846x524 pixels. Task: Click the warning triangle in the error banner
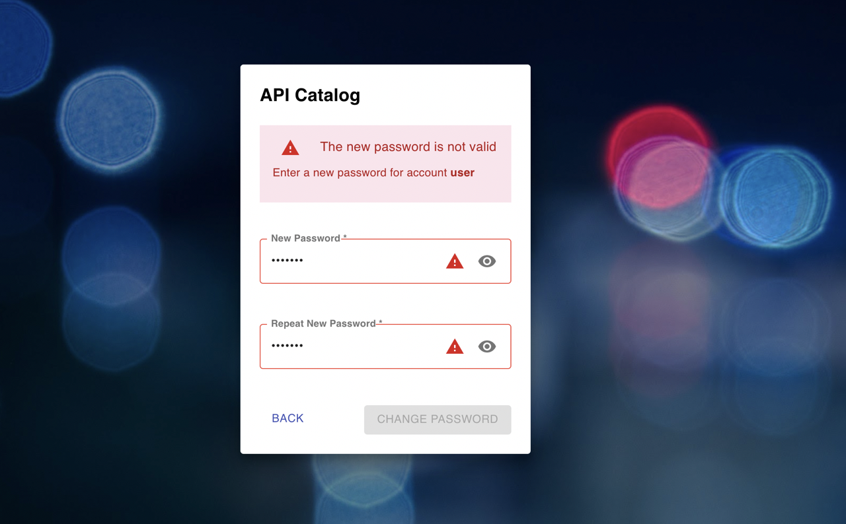tap(289, 147)
